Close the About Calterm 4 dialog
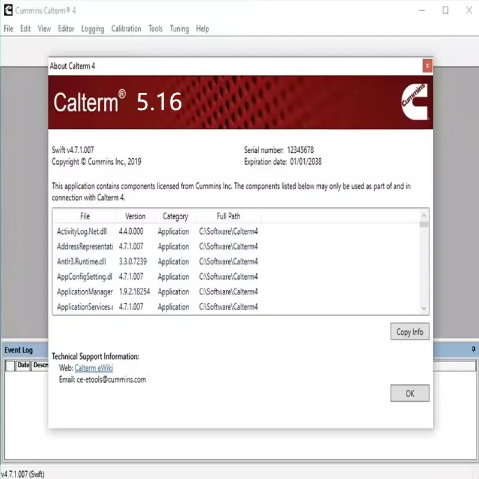 click(x=427, y=66)
